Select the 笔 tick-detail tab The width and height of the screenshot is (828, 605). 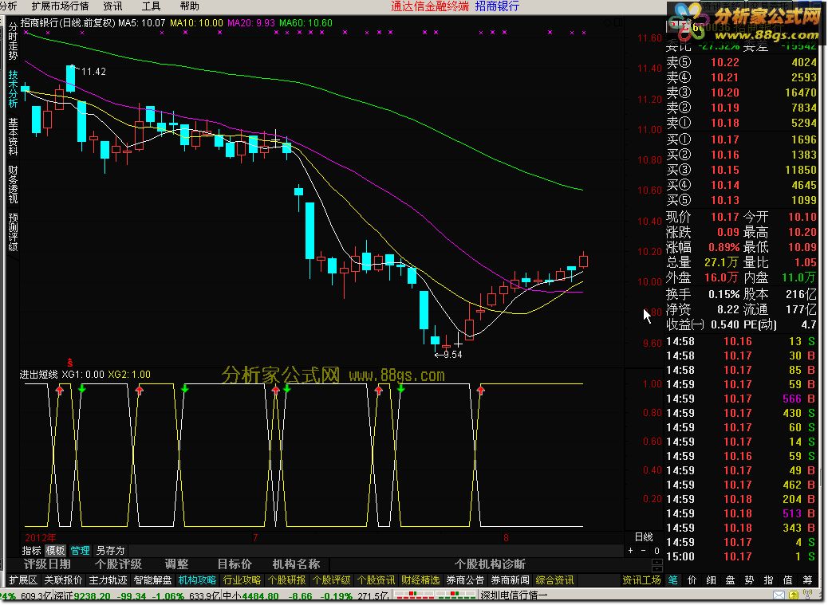coord(672,580)
